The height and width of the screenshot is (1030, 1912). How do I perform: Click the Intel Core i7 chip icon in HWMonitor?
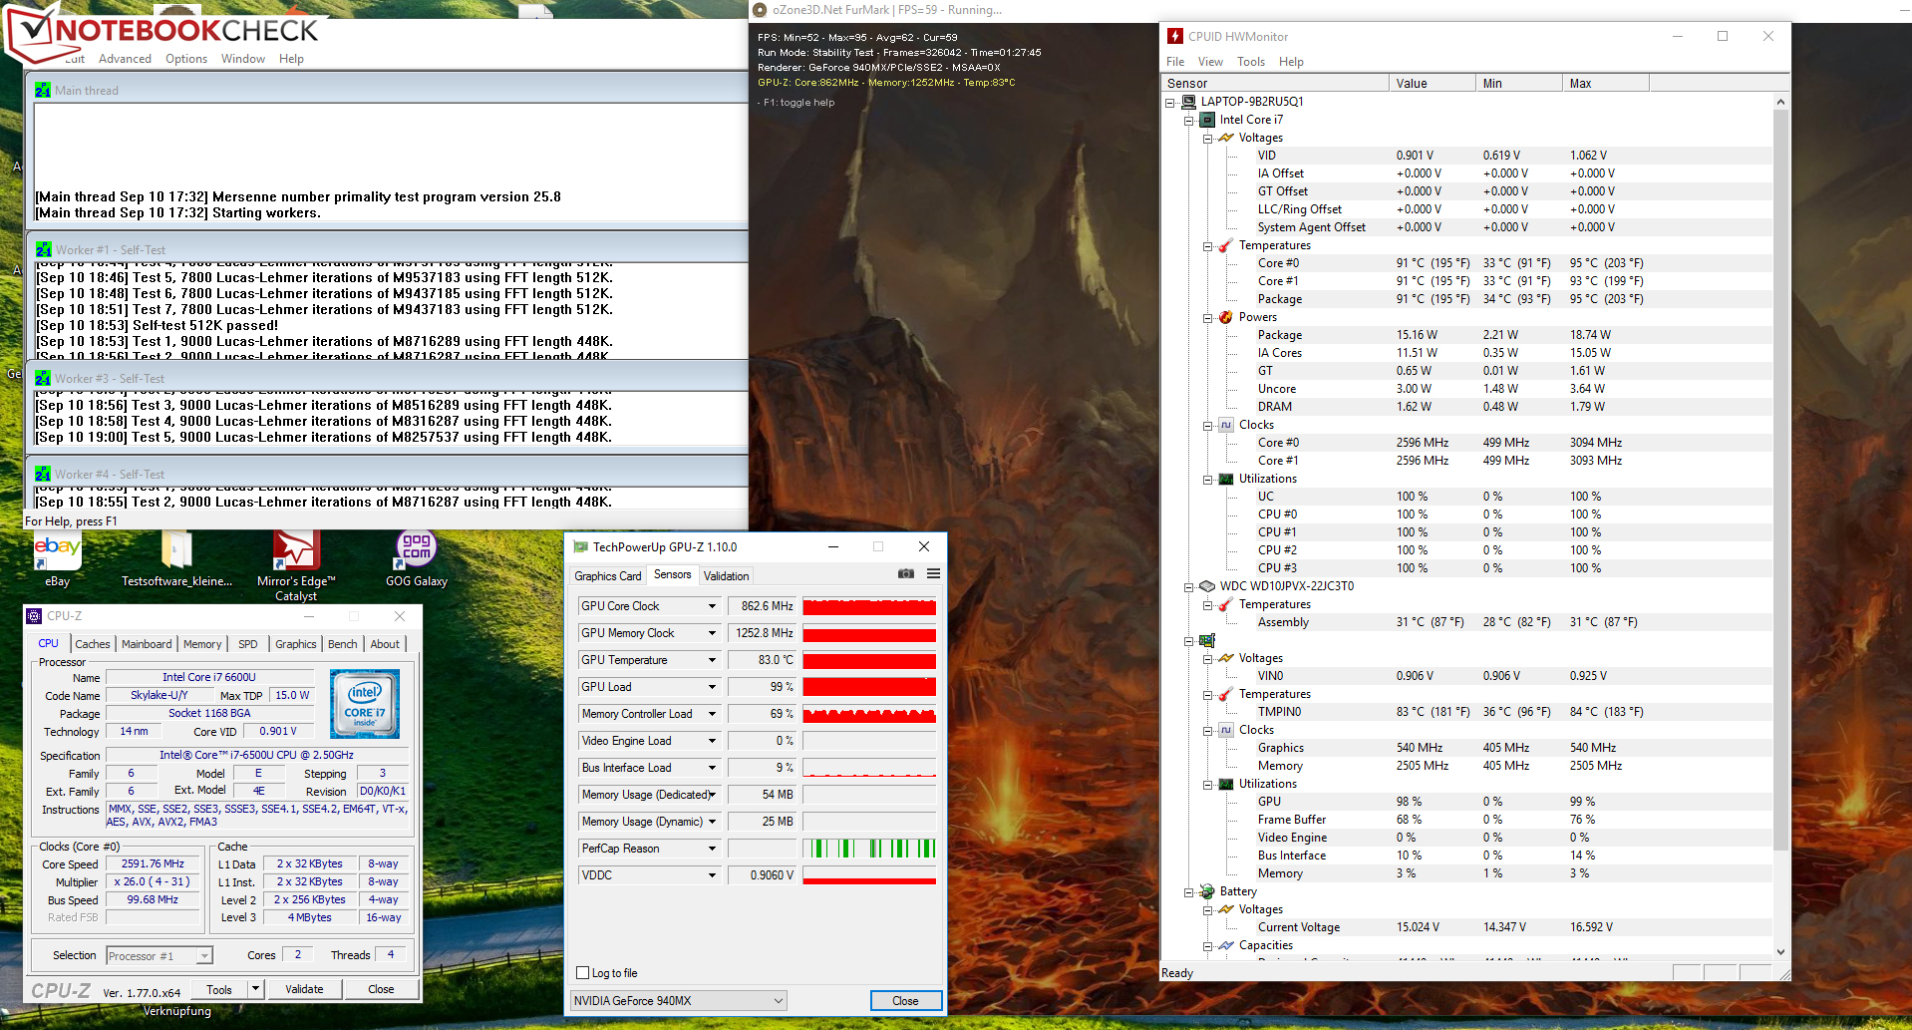(1207, 120)
